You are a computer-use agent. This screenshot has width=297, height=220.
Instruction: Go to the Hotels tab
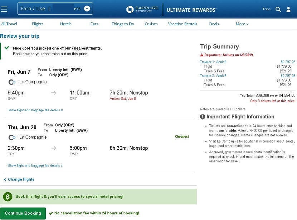click(x=66, y=24)
